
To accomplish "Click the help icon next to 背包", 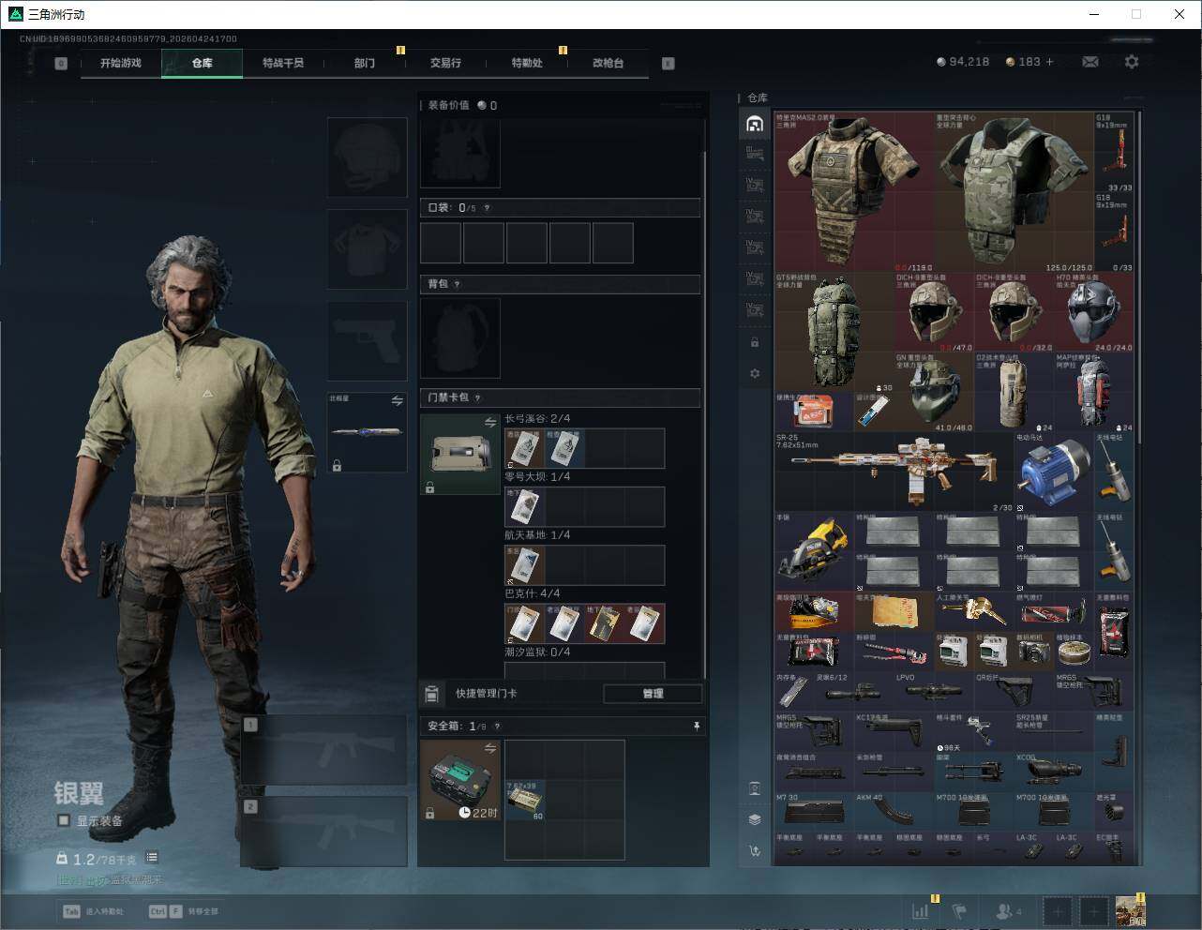I will tap(458, 284).
